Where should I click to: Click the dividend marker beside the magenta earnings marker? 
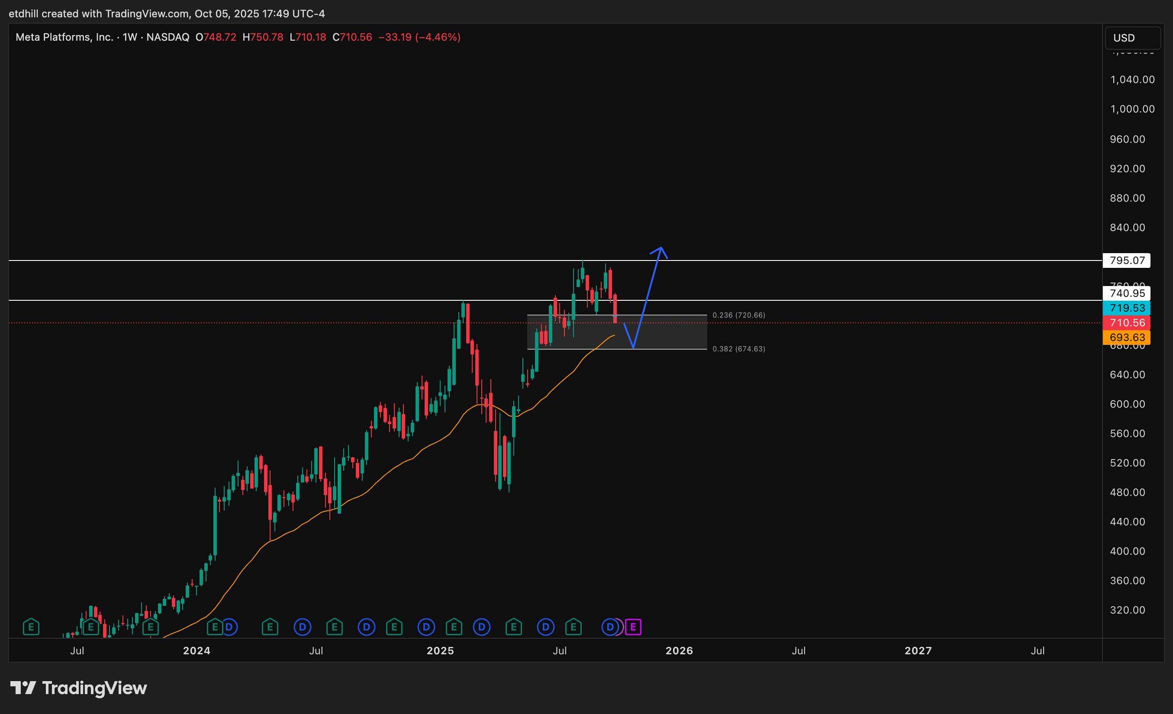(x=610, y=627)
